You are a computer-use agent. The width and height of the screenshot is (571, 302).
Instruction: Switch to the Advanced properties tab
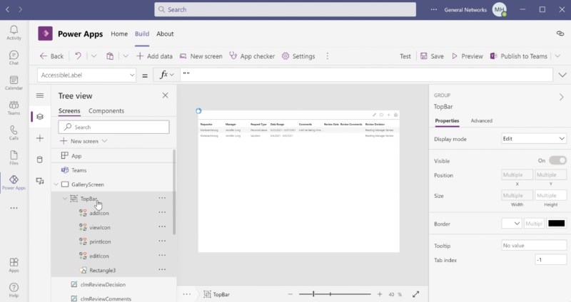(481, 120)
